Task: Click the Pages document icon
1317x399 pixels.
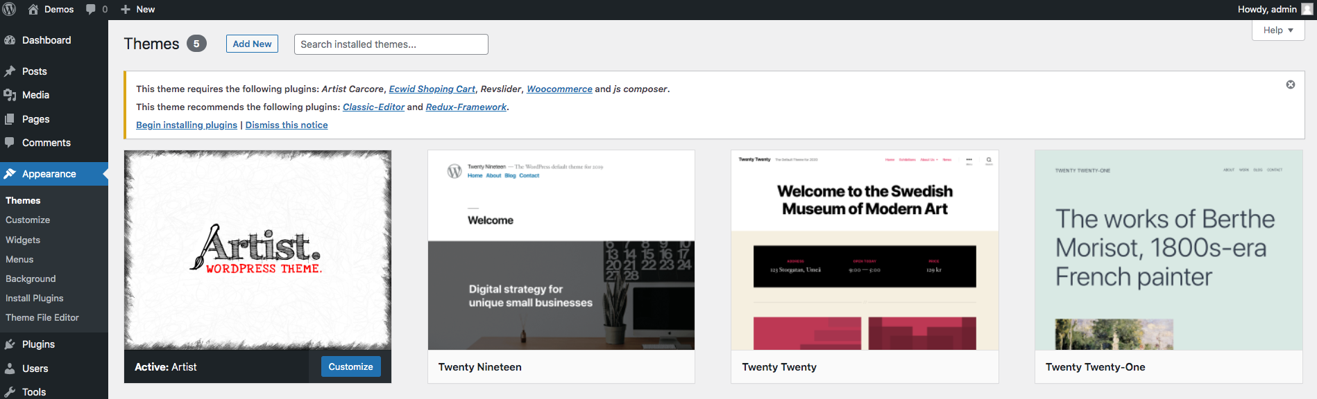Action: click(10, 119)
